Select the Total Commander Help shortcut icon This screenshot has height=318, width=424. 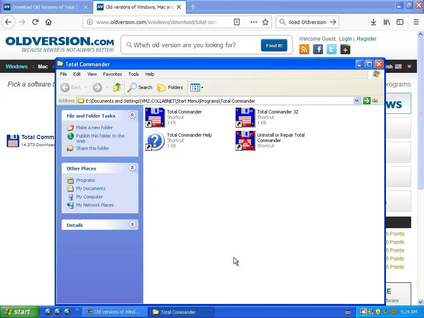tap(155, 141)
